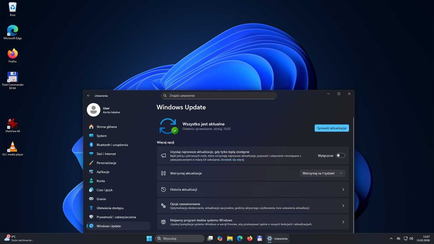The image size is (434, 244).
Task: Open the Kosz recycle bin desktop icon
Action: click(x=13, y=9)
